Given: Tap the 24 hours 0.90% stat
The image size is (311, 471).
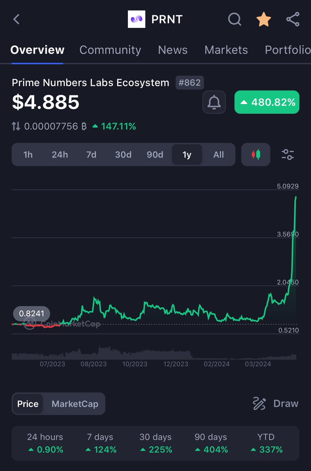Looking at the screenshot, I should click(45, 443).
